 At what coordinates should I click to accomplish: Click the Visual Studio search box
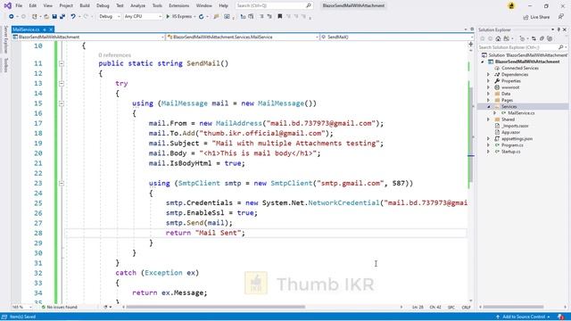(274, 5)
